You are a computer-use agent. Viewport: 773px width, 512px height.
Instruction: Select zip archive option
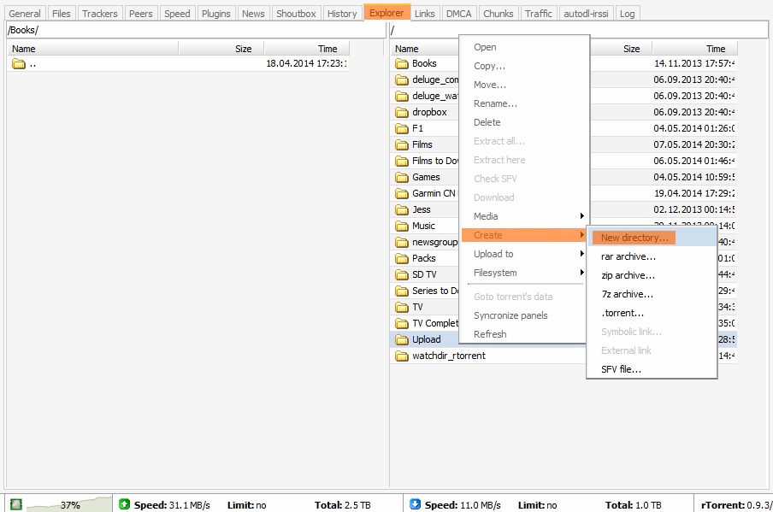pyautogui.click(x=628, y=275)
